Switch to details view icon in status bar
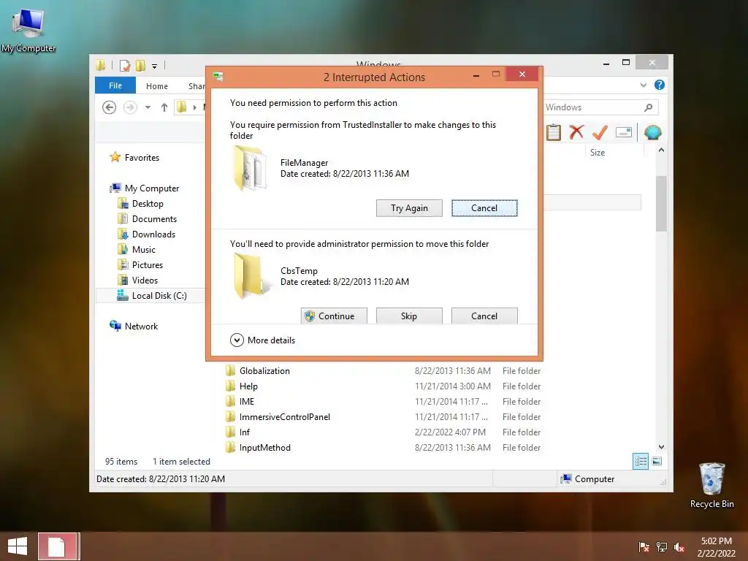The height and width of the screenshot is (561, 748). click(640, 462)
